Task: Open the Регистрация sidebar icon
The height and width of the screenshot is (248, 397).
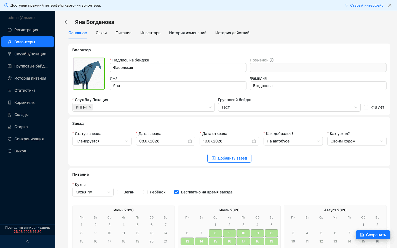Action: tap(10, 30)
